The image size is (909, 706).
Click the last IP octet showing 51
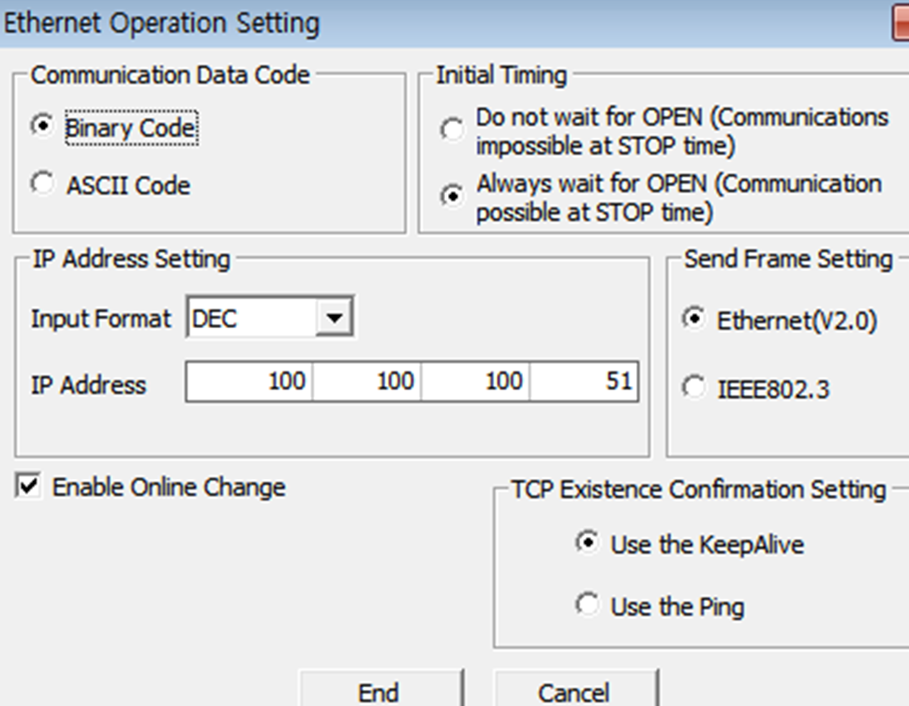[584, 383]
